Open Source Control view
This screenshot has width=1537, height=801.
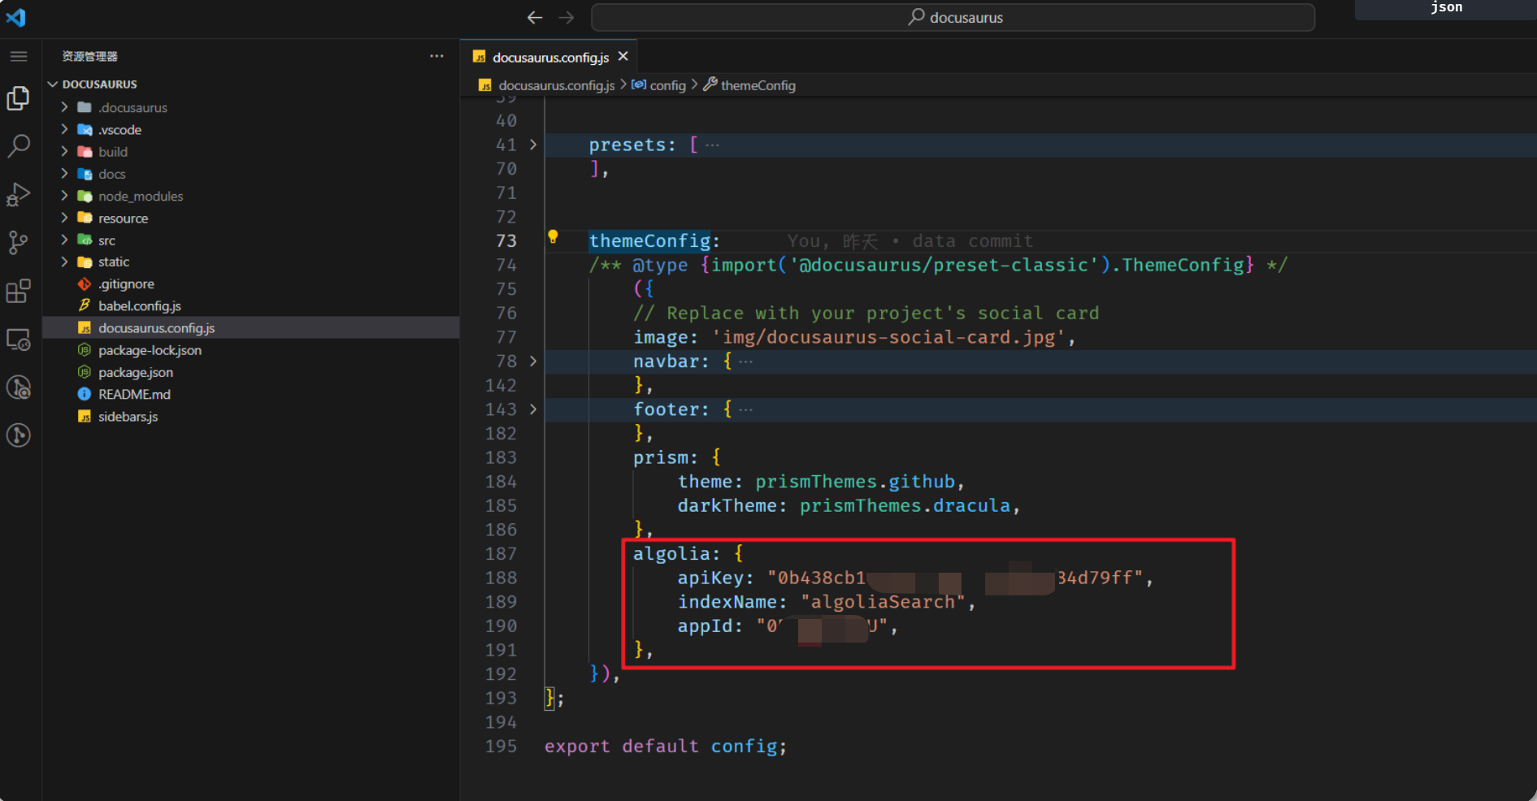point(18,242)
